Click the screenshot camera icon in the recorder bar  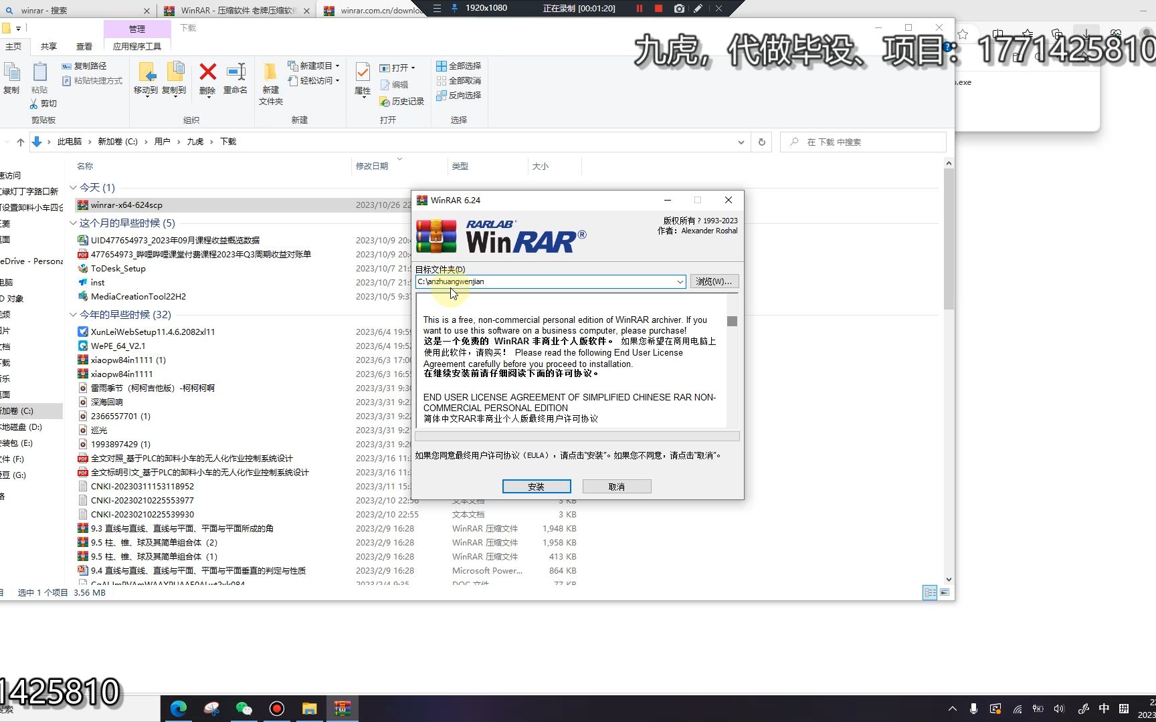(679, 8)
